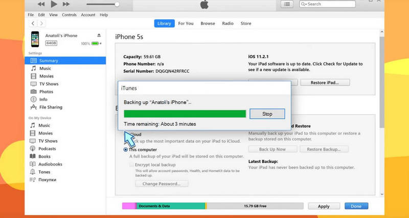Open the Help menu
Image resolution: width=409 pixels, height=218 pixels.
104,15
